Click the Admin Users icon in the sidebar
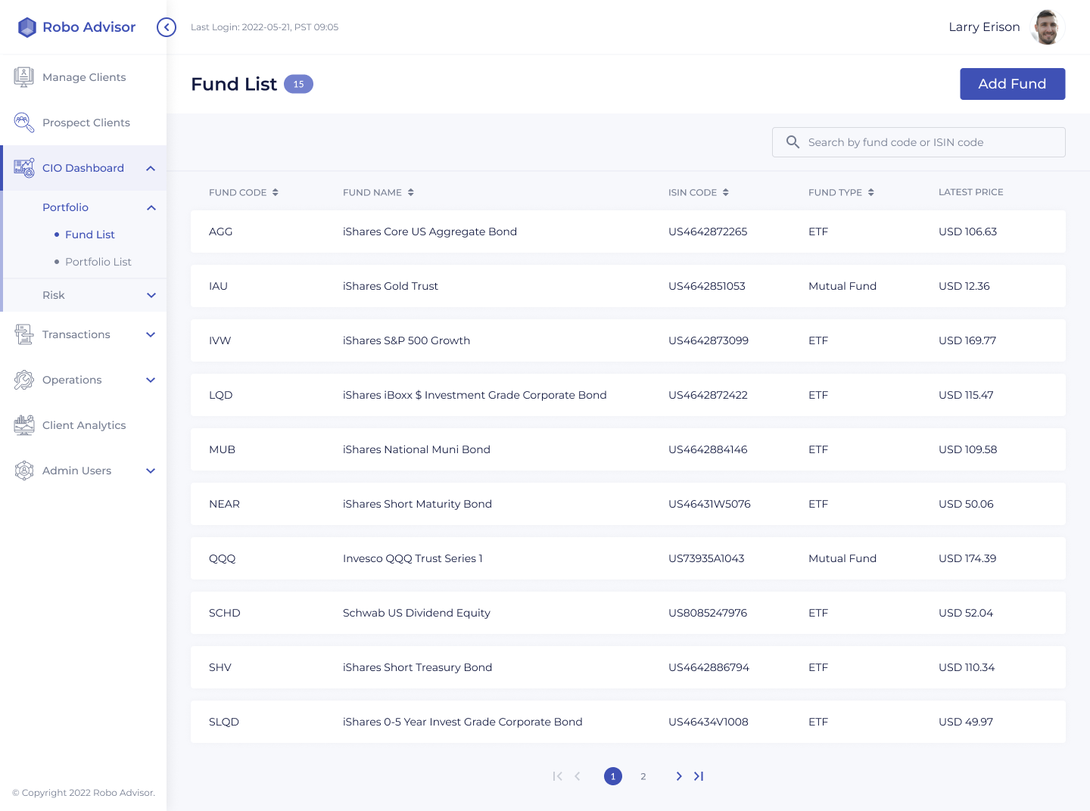 23,471
